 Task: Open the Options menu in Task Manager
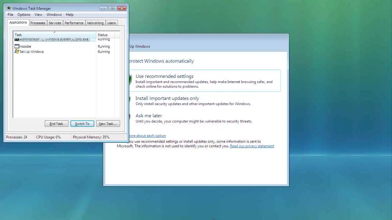[24, 15]
